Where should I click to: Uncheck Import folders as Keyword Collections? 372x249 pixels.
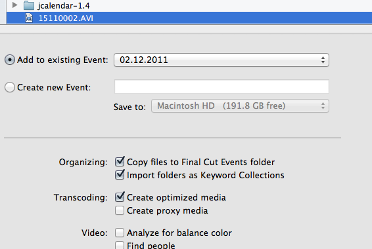[x=120, y=175]
